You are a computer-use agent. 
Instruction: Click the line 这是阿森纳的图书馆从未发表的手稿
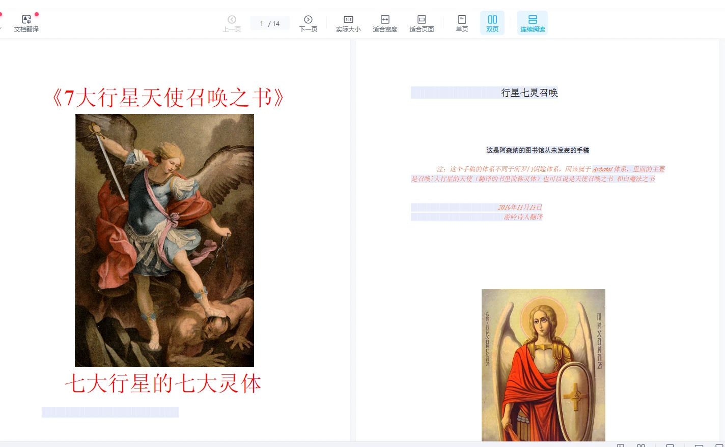[538, 150]
